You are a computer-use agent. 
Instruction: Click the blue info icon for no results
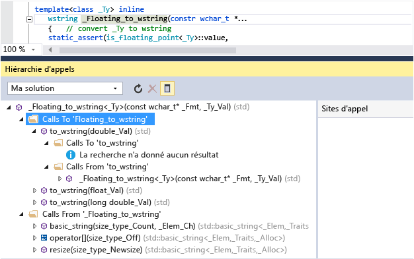71,155
